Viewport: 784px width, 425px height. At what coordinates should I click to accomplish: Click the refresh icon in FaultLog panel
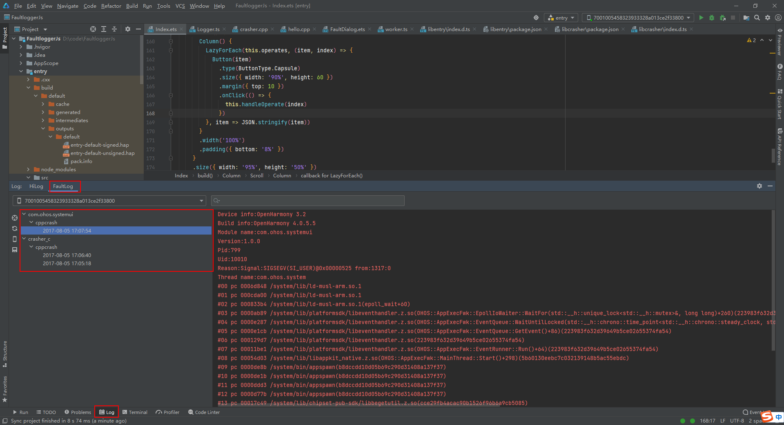click(x=15, y=228)
